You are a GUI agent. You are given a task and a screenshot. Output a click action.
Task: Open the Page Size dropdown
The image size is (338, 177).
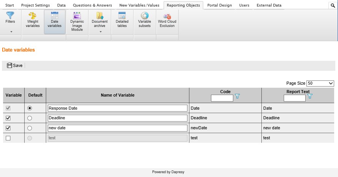click(x=320, y=83)
